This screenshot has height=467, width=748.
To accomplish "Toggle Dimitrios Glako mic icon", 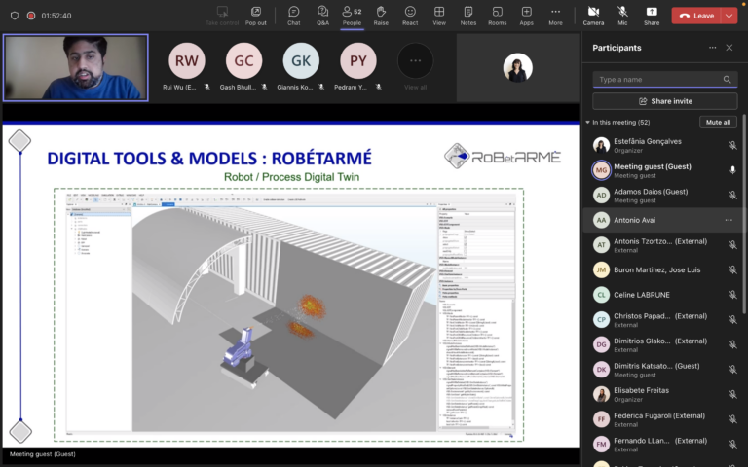I will pos(732,344).
